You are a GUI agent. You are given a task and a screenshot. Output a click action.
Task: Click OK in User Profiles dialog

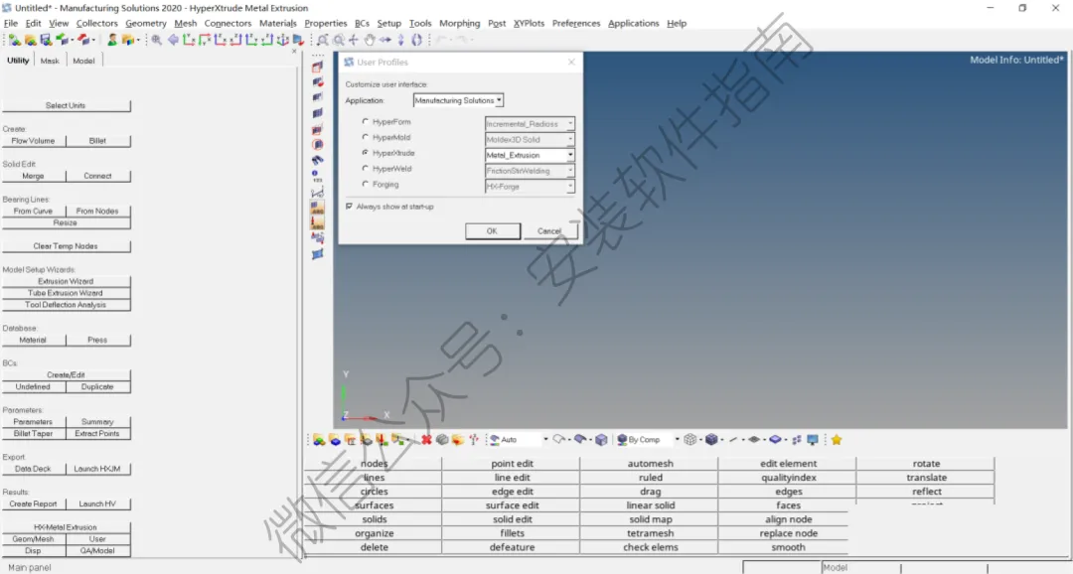pyautogui.click(x=492, y=231)
